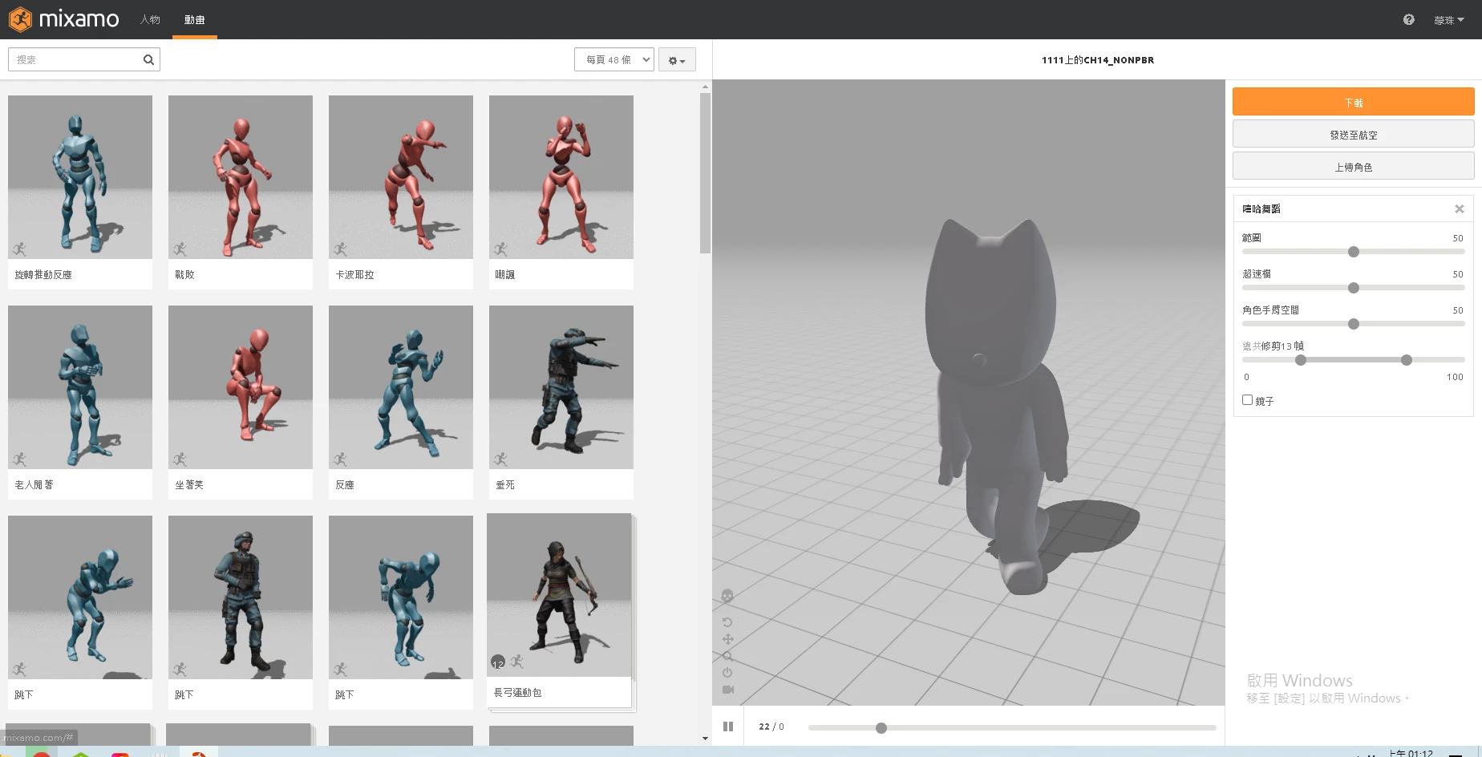Image resolution: width=1482 pixels, height=757 pixels.
Task: Click the 卡波耶拉 label text
Action: tap(354, 274)
